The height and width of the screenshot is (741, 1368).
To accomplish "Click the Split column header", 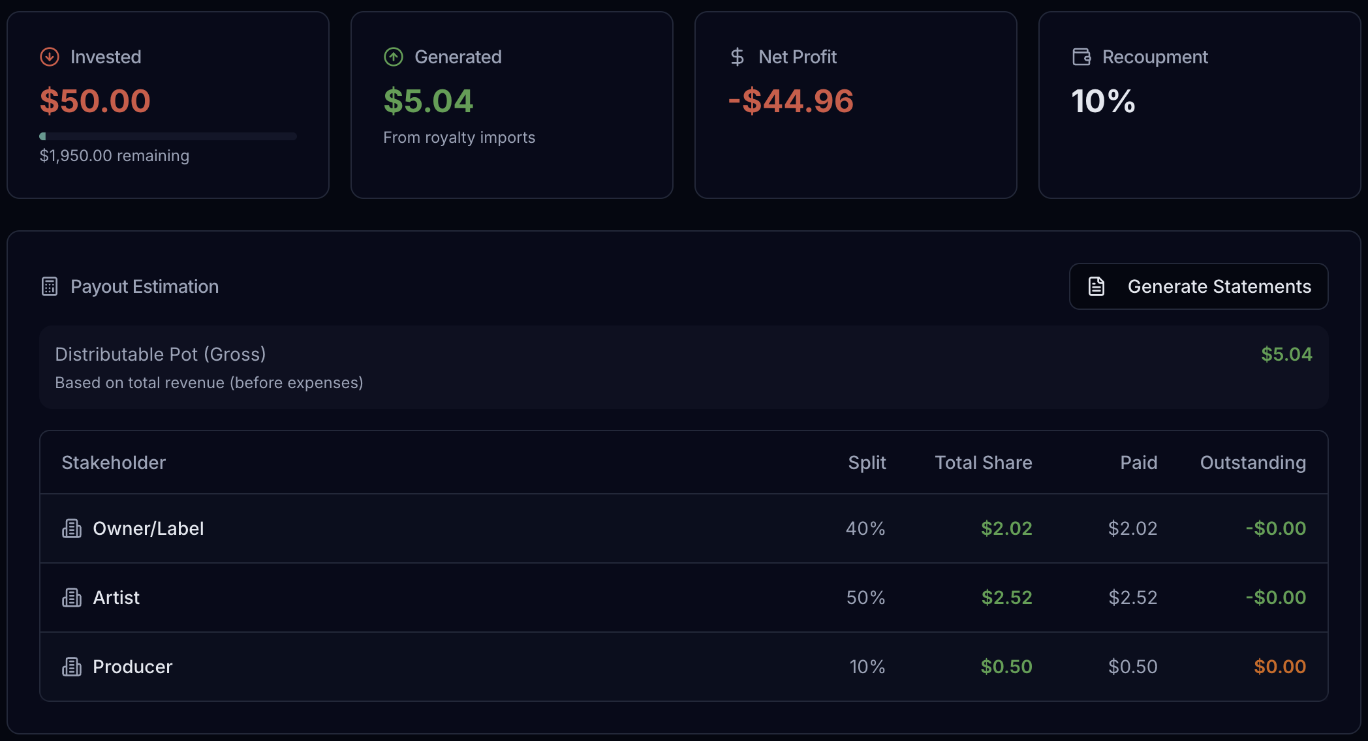I will 867,462.
